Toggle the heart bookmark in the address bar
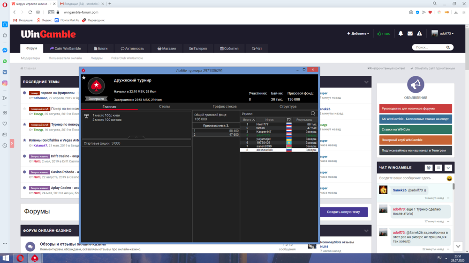Image resolution: width=469 pixels, height=263 pixels. tap(431, 12)
